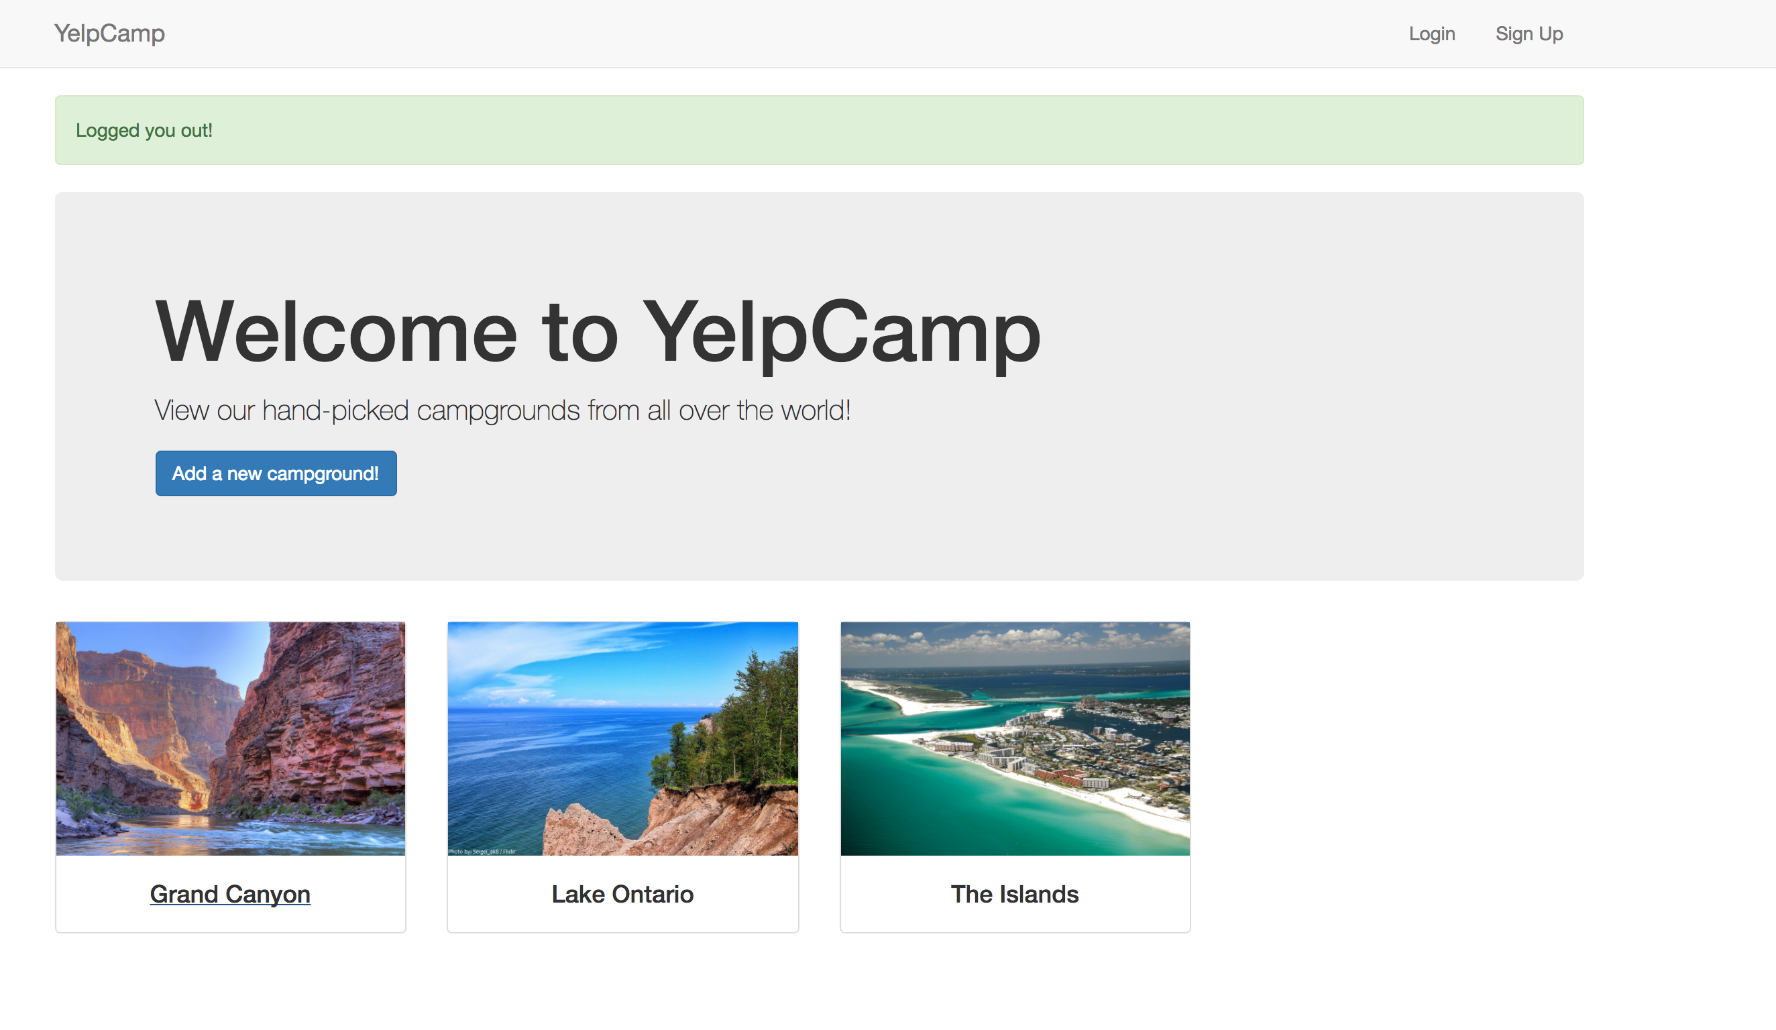Click the hand-picked campgrounds subtitle text
1776x1030 pixels.
click(x=502, y=410)
